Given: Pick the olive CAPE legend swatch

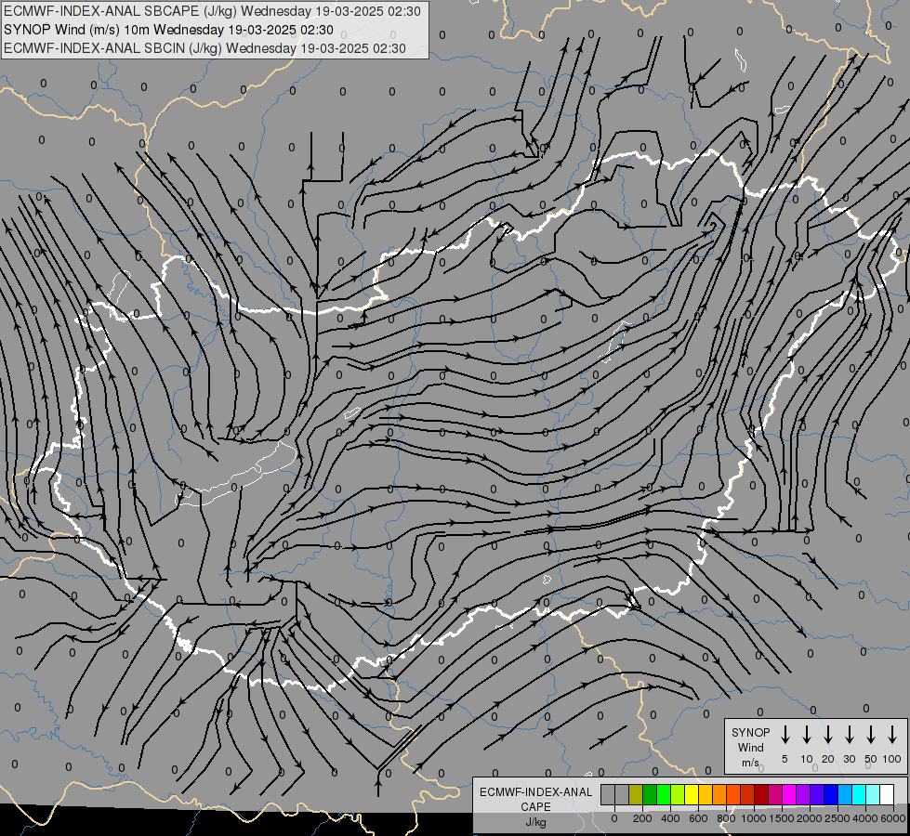Looking at the screenshot, I should [x=636, y=795].
